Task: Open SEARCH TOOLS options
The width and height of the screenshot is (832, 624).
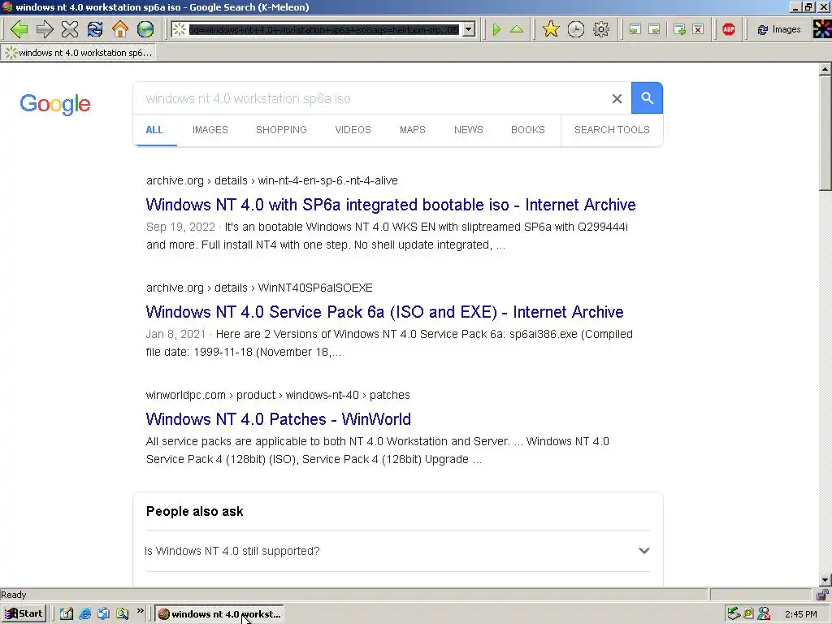Action: [x=612, y=130]
